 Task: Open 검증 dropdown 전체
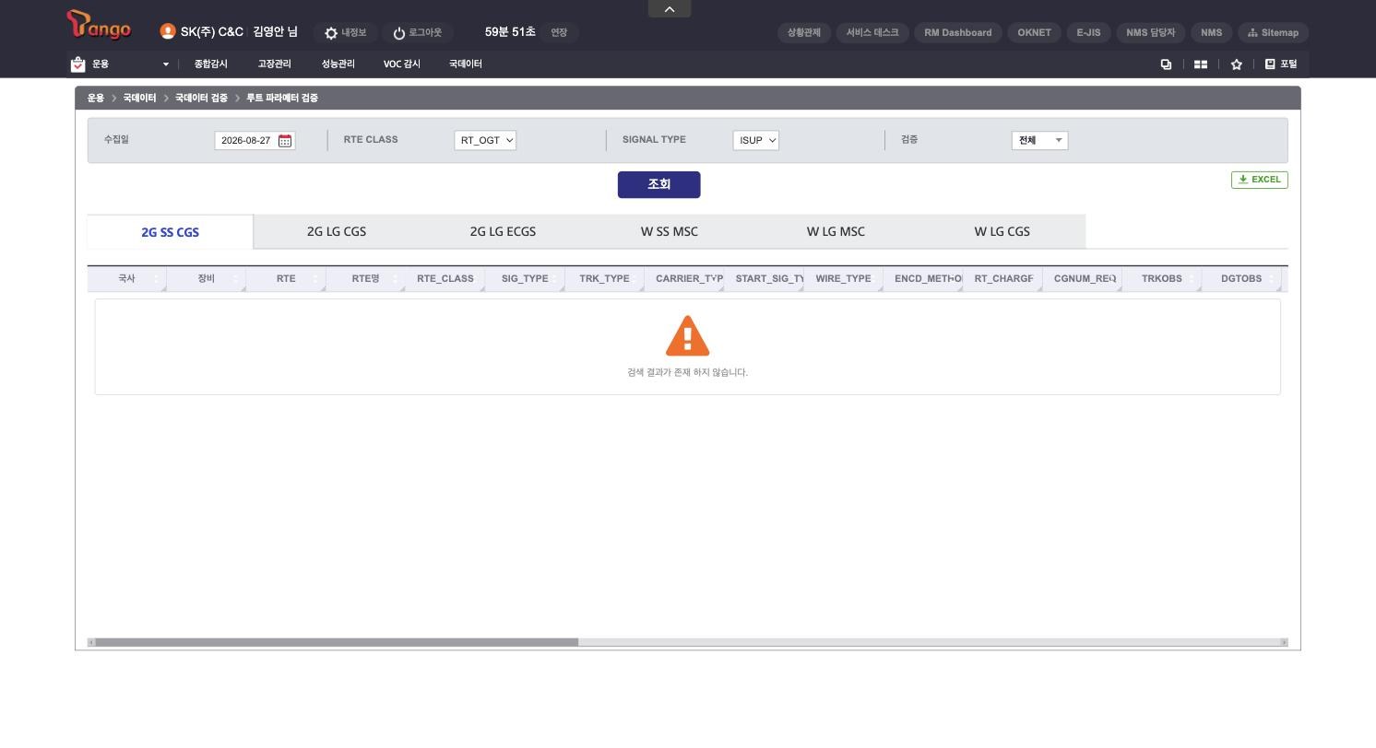coord(1039,140)
